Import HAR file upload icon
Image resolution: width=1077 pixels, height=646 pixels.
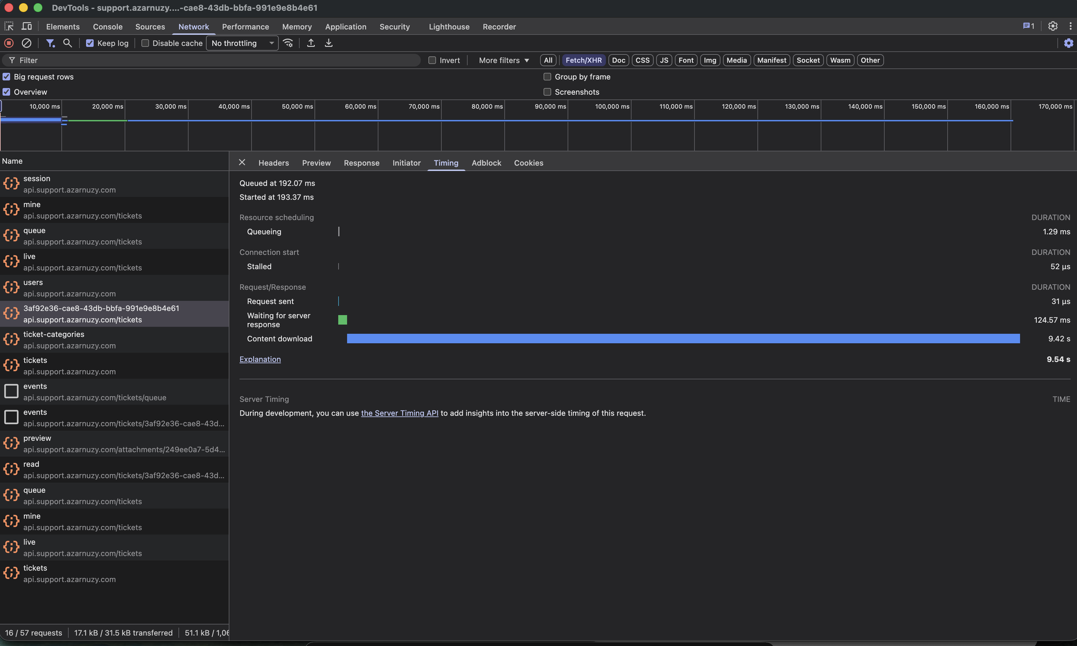click(x=311, y=43)
